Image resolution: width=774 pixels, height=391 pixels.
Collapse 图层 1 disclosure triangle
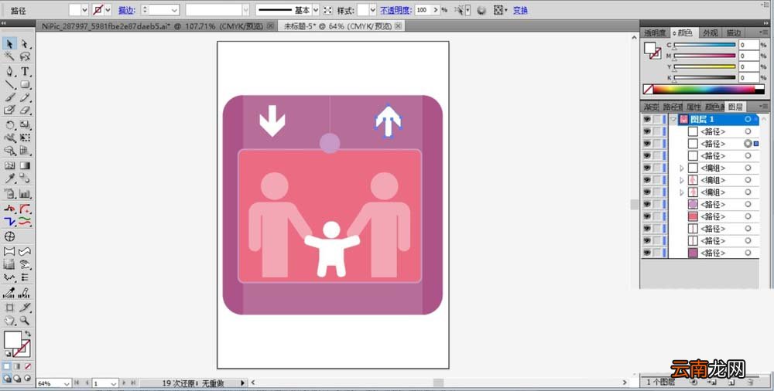click(673, 119)
